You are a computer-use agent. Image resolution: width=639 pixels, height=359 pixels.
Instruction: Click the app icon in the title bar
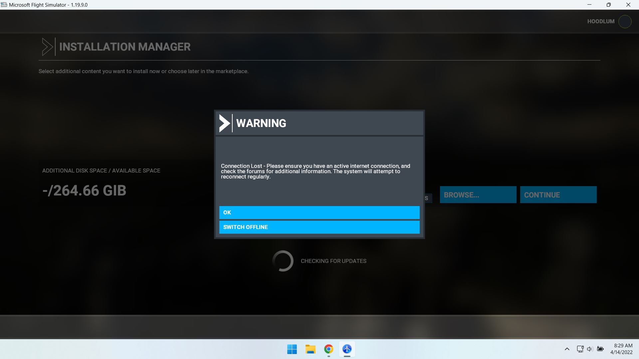point(4,5)
